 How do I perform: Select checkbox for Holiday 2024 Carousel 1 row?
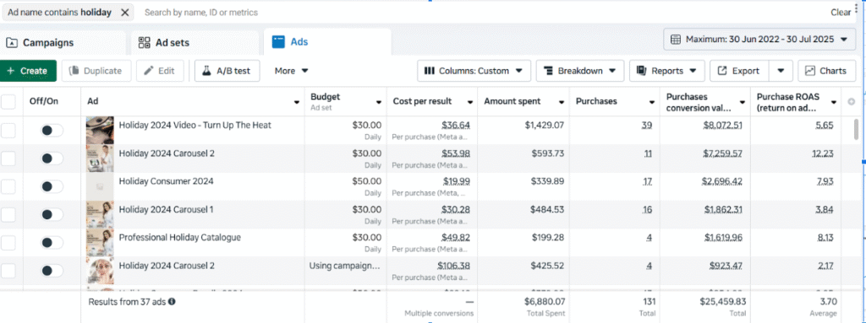pyautogui.click(x=8, y=214)
